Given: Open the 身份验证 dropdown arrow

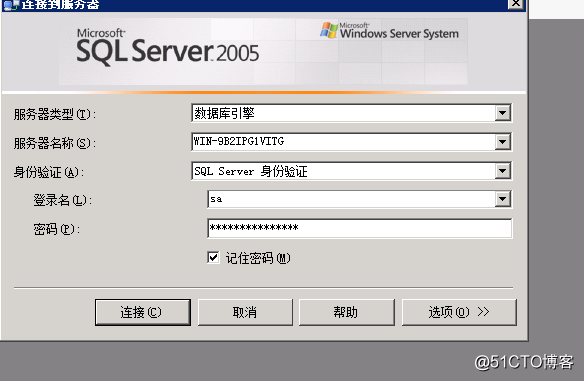Looking at the screenshot, I should coord(502,171).
